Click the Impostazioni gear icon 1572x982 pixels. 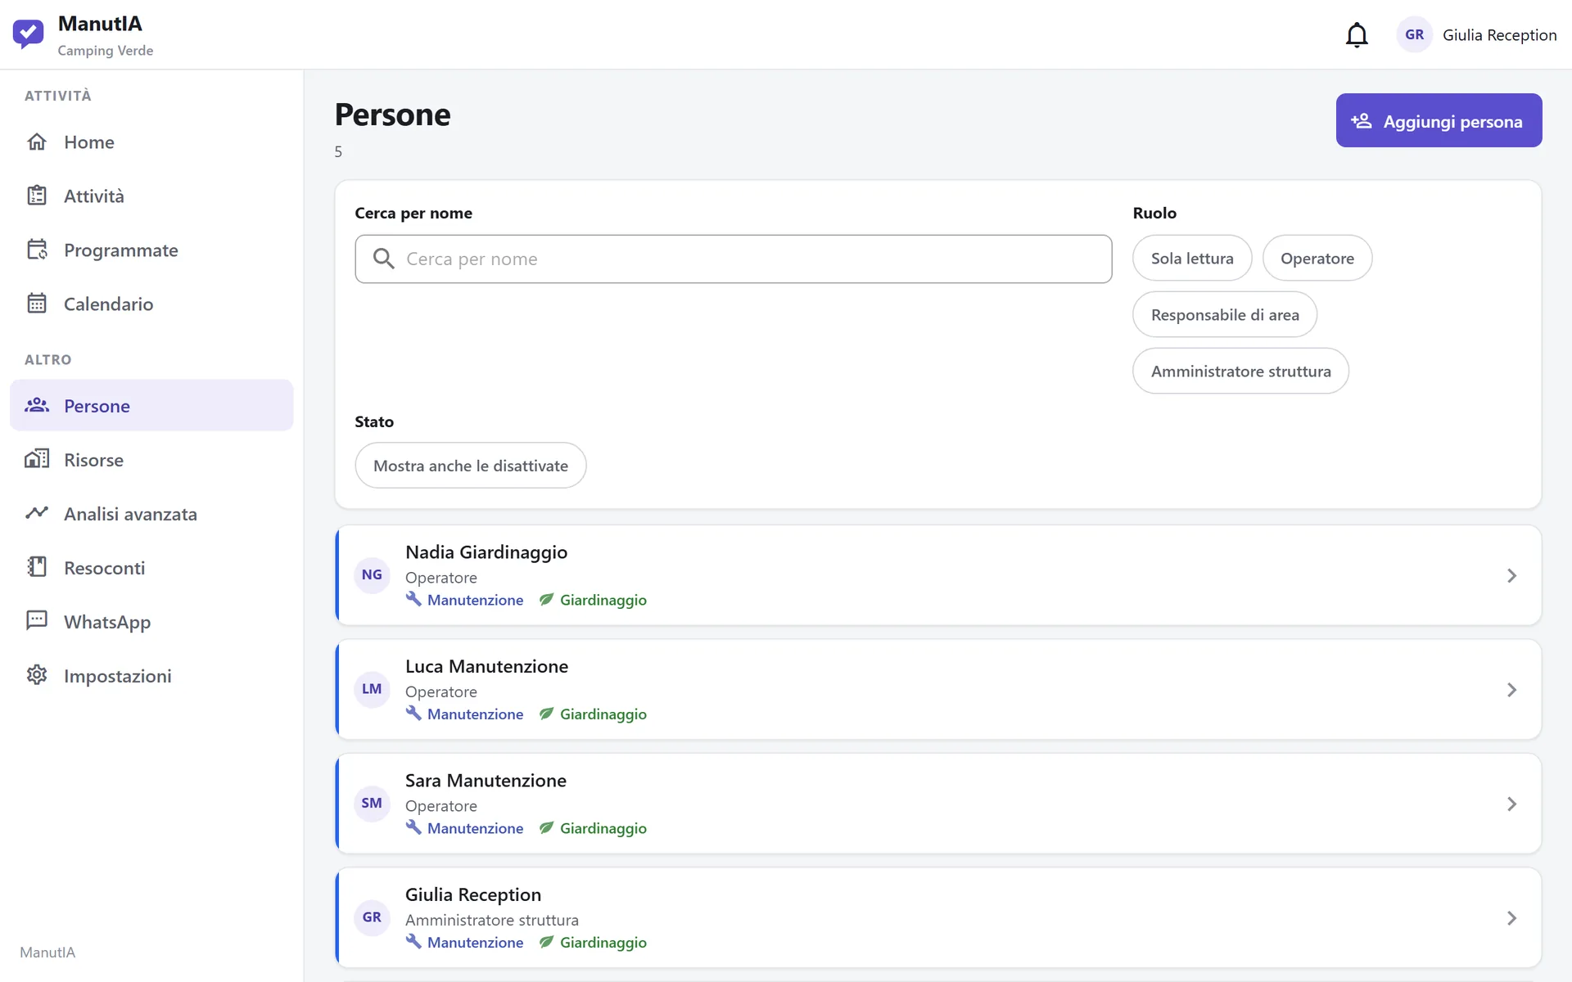[x=37, y=675]
